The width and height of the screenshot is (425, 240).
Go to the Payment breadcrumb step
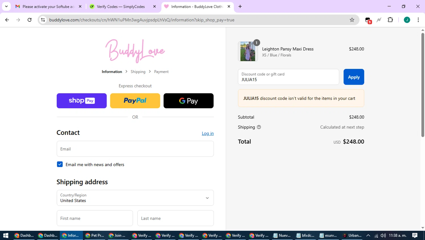(161, 72)
